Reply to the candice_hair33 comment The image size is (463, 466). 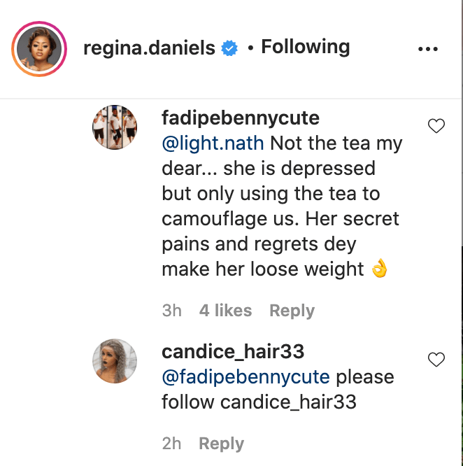click(221, 444)
